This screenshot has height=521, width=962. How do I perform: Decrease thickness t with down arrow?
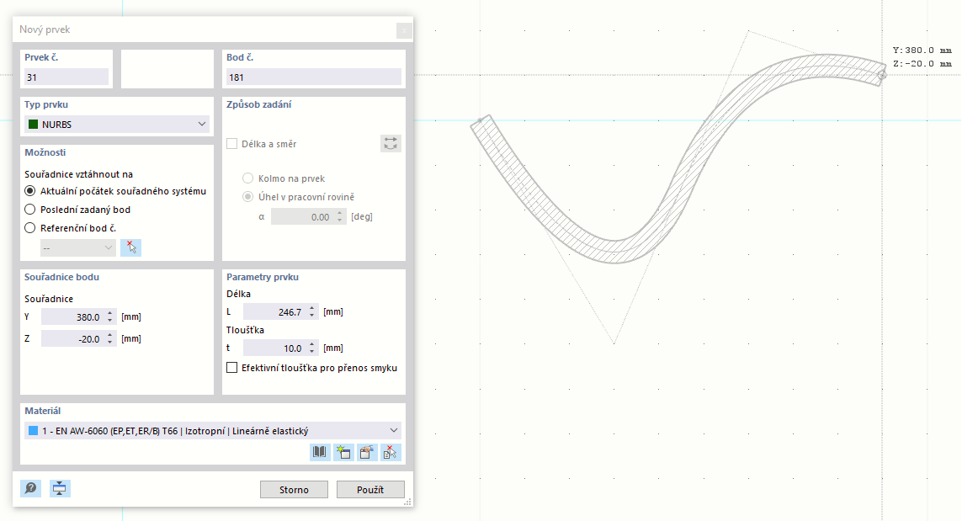point(311,352)
